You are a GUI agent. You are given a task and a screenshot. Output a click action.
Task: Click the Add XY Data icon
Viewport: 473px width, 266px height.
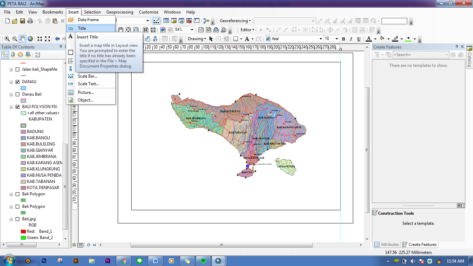tap(155, 38)
